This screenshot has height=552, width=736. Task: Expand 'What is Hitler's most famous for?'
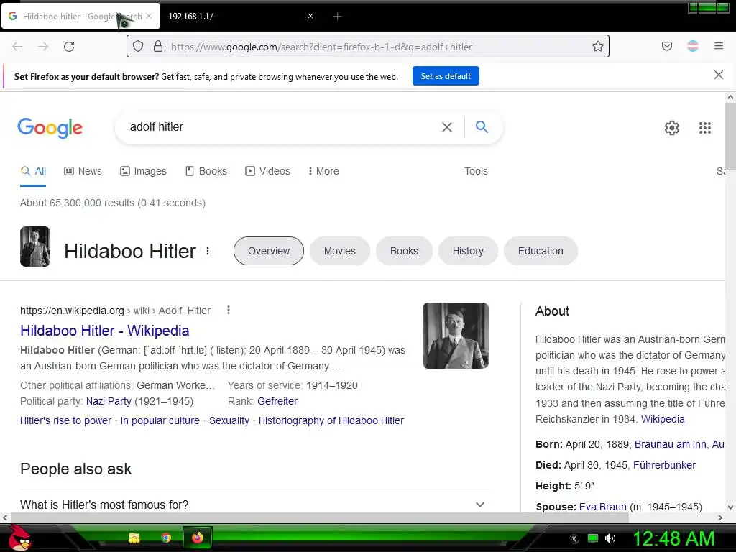tap(254, 505)
